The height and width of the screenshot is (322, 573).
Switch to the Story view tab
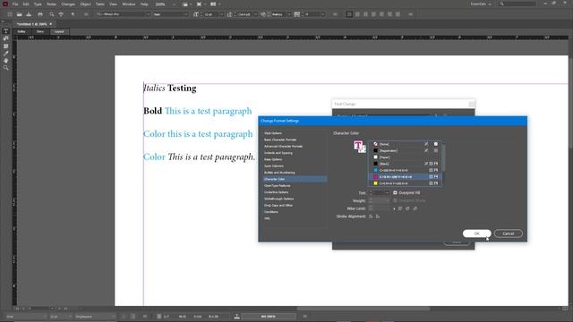(39, 32)
